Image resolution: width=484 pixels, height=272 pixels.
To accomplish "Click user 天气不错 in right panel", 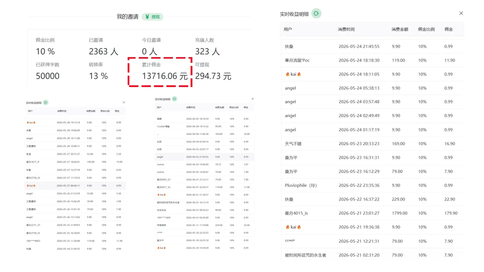I will [x=293, y=144].
